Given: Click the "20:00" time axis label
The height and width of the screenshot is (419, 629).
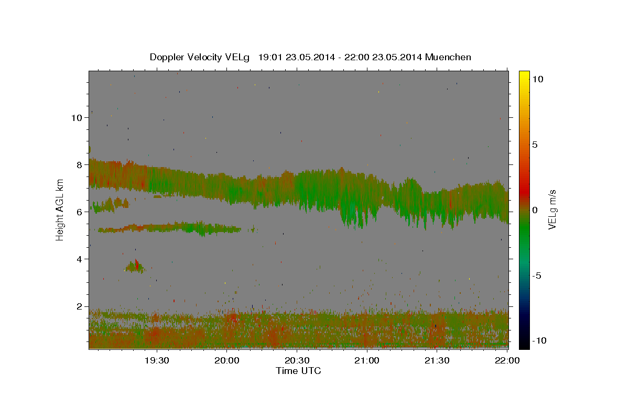Looking at the screenshot, I should coord(227,360).
